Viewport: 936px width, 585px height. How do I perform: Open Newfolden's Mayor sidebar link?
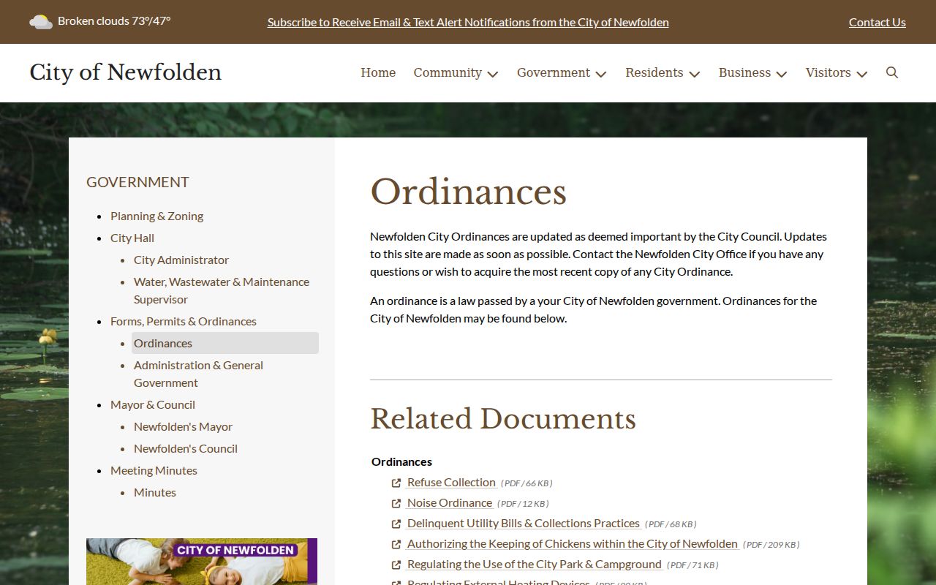(x=183, y=426)
